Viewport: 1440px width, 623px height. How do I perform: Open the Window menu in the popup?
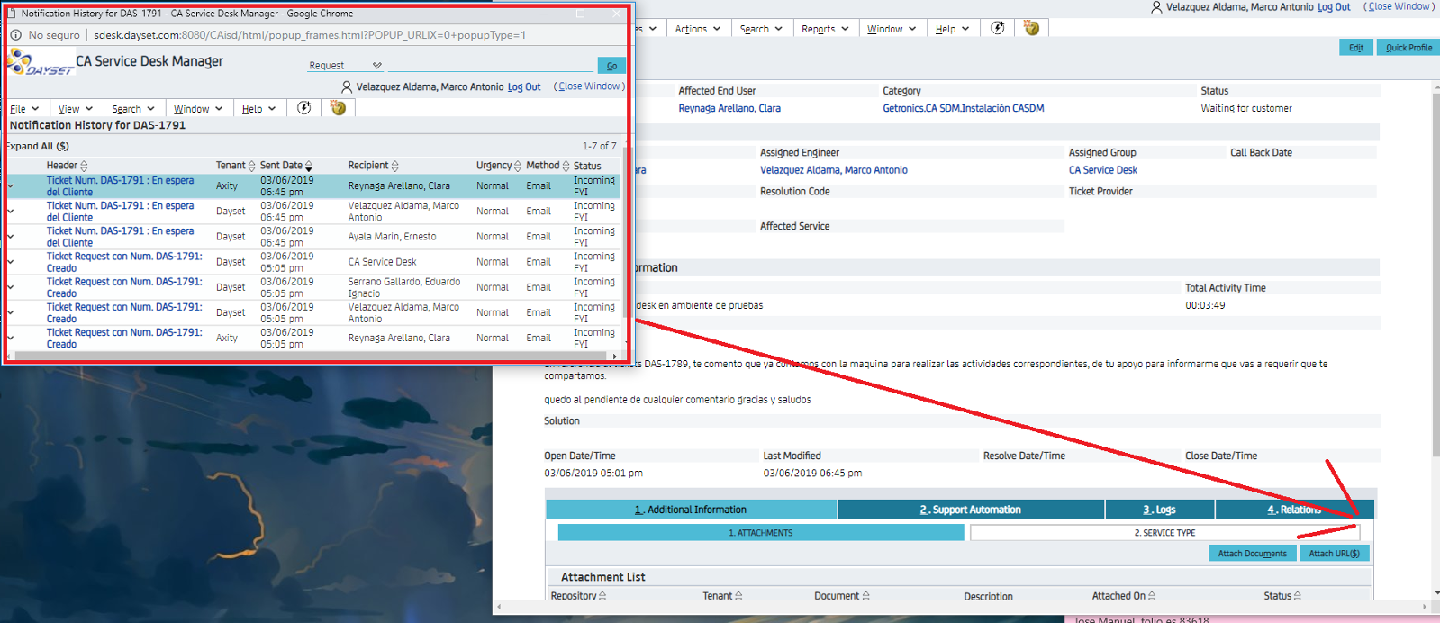[x=198, y=109]
